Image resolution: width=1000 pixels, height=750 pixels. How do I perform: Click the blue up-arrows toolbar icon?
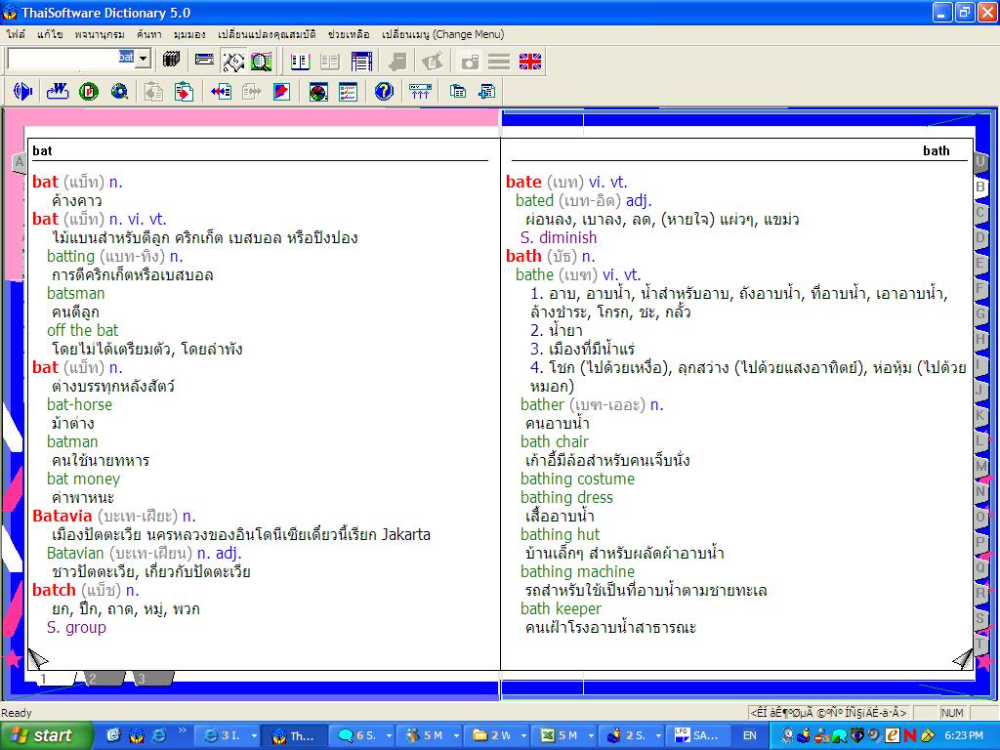pos(420,91)
